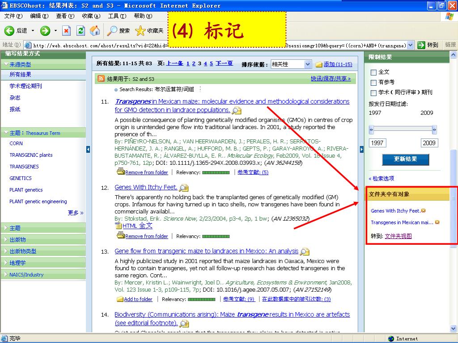Click the page icon in address bar
This screenshot has height=343, width=458.
(28, 45)
